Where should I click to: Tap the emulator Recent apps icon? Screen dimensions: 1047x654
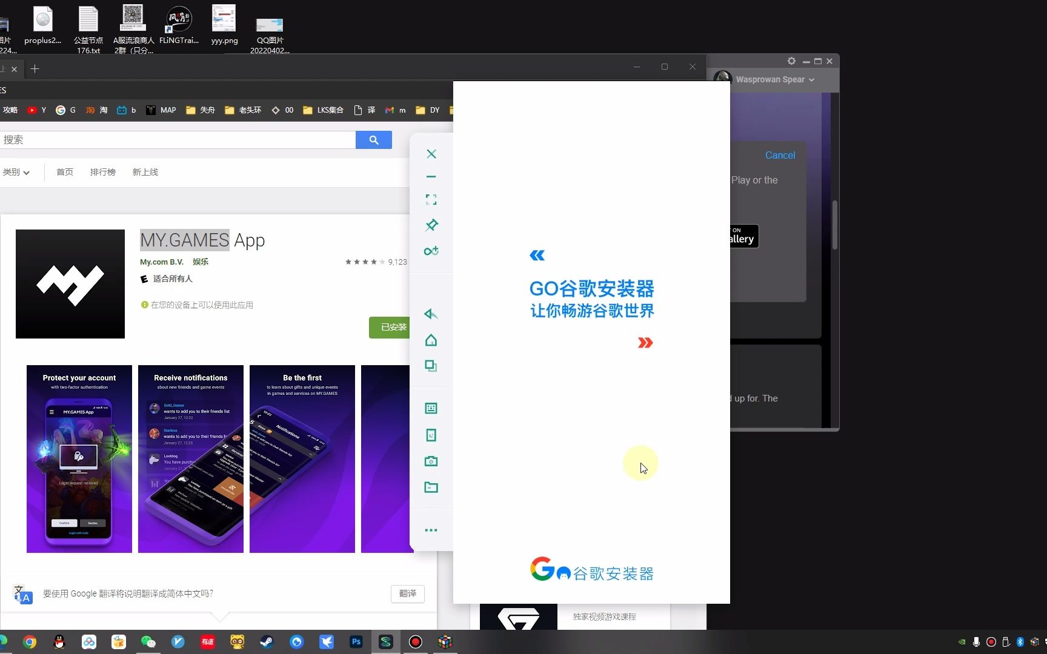(x=431, y=366)
